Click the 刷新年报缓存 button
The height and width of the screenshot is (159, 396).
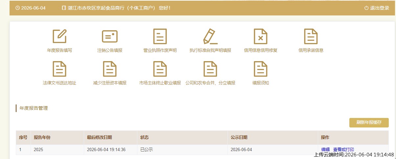point(369,123)
